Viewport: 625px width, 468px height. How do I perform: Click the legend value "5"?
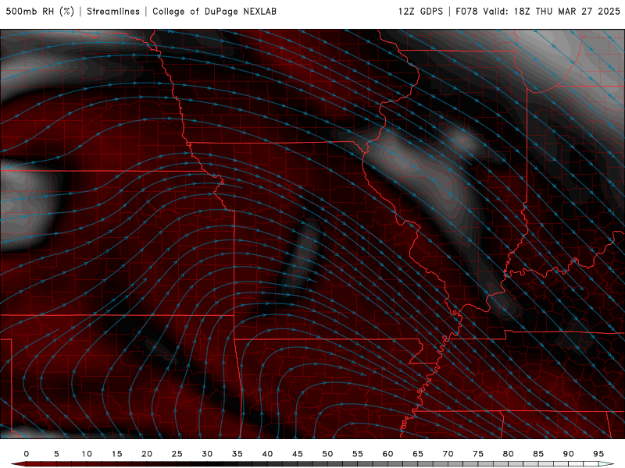56,454
